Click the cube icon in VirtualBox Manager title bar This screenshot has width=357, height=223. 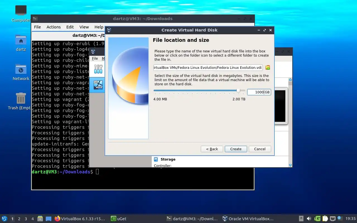click(x=93, y=52)
